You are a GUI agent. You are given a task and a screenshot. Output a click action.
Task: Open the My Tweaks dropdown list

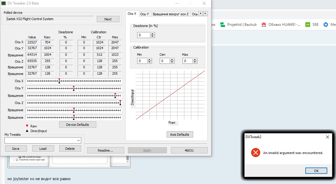(x=79, y=141)
